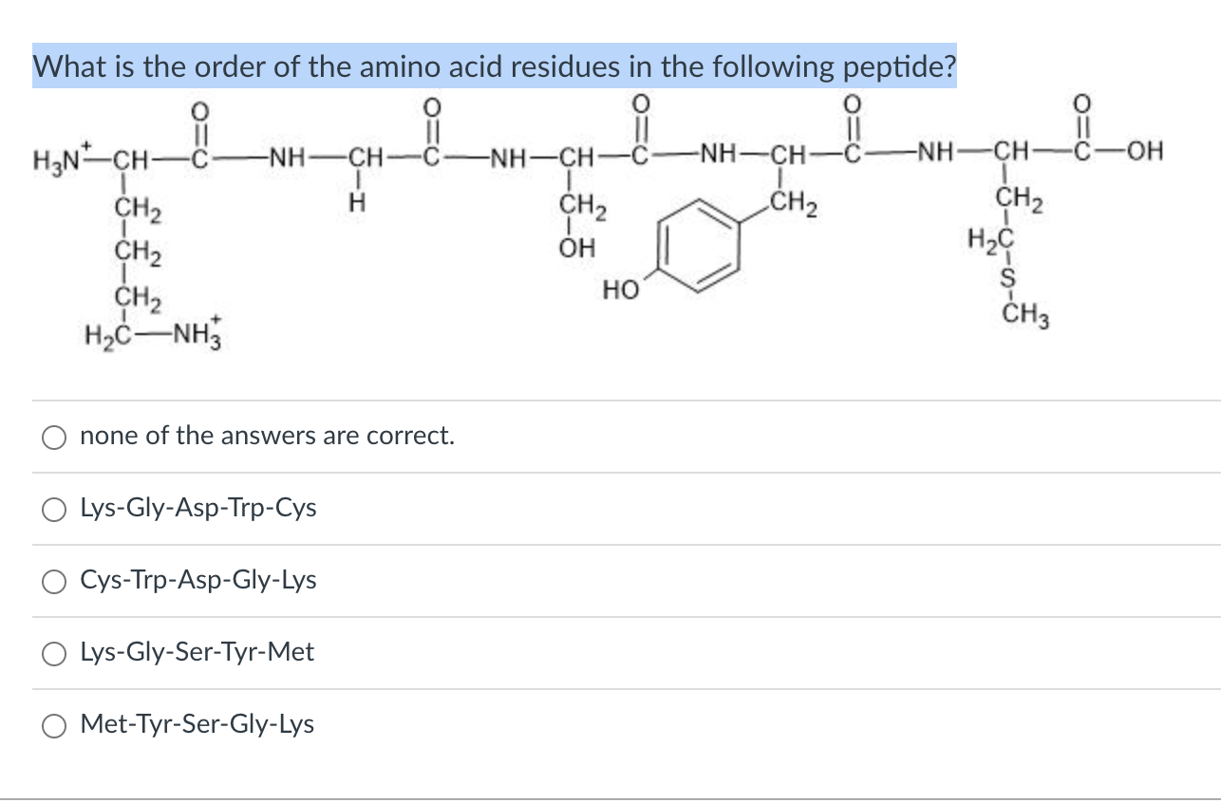Click the answer text 'Met-Tyr-Ser-Gly-Lys'
The height and width of the screenshot is (803, 1221).
tap(197, 724)
